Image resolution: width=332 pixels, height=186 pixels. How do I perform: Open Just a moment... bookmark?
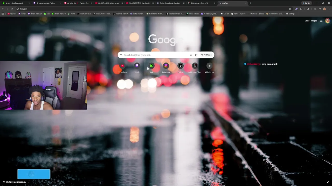coord(137,14)
